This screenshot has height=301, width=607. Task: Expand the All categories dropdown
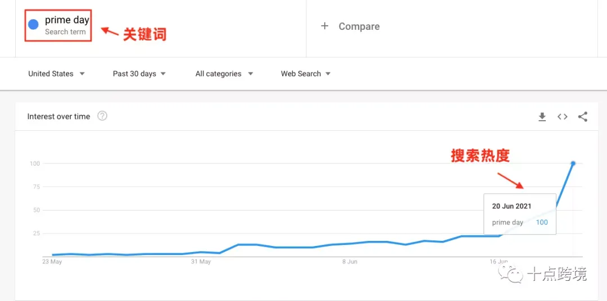(x=224, y=74)
